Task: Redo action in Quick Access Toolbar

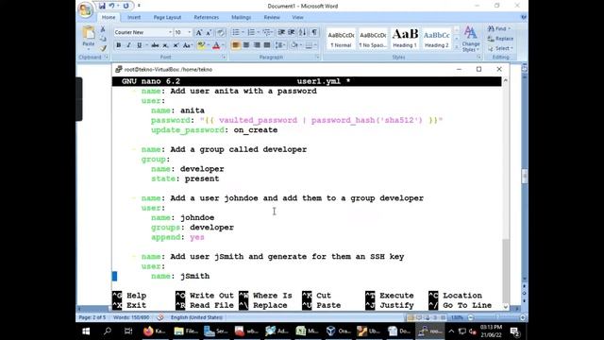Action: (126, 6)
